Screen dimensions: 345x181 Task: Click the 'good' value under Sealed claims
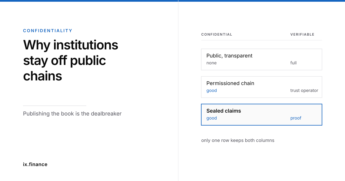click(x=212, y=118)
